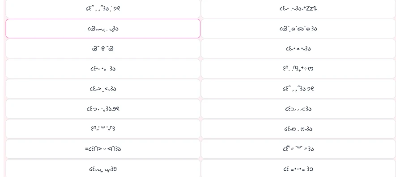The width and height of the screenshot is (396, 177).
Task: Pick the ɔ⸝⸝⸝c hugging kaomoji card
Action: pyautogui.click(x=298, y=109)
